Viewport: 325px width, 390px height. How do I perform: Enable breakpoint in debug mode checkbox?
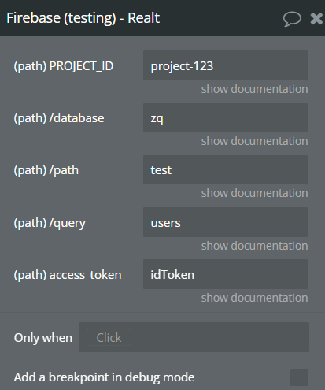(x=299, y=377)
